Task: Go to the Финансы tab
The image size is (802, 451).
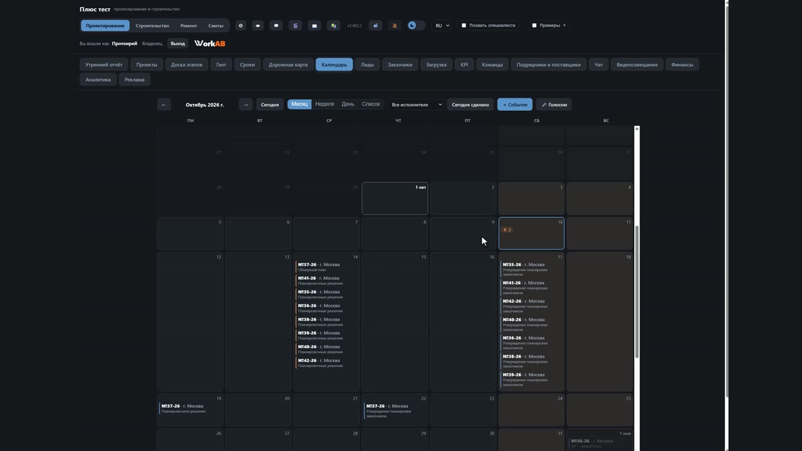Action: [x=682, y=65]
